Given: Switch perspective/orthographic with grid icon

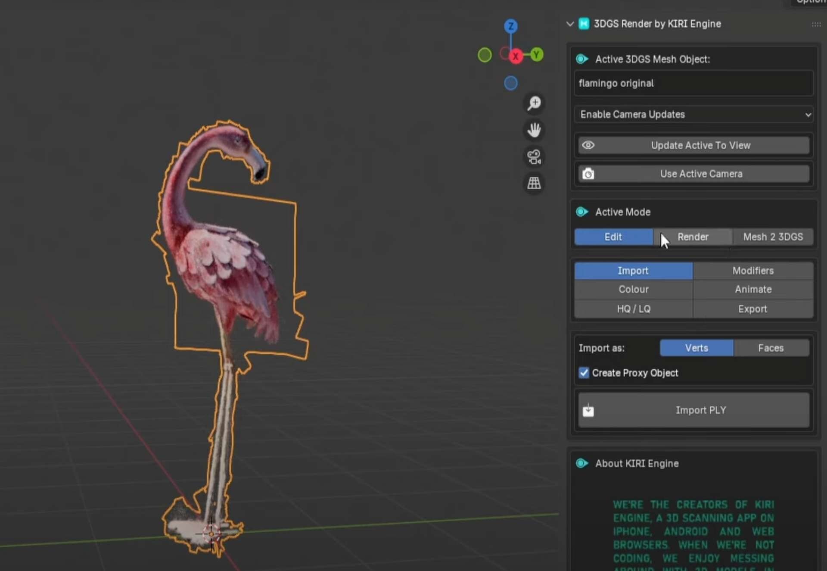Looking at the screenshot, I should 534,183.
